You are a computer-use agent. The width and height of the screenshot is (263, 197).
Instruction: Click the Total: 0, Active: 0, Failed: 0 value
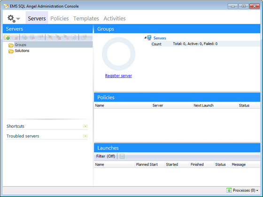[195, 44]
